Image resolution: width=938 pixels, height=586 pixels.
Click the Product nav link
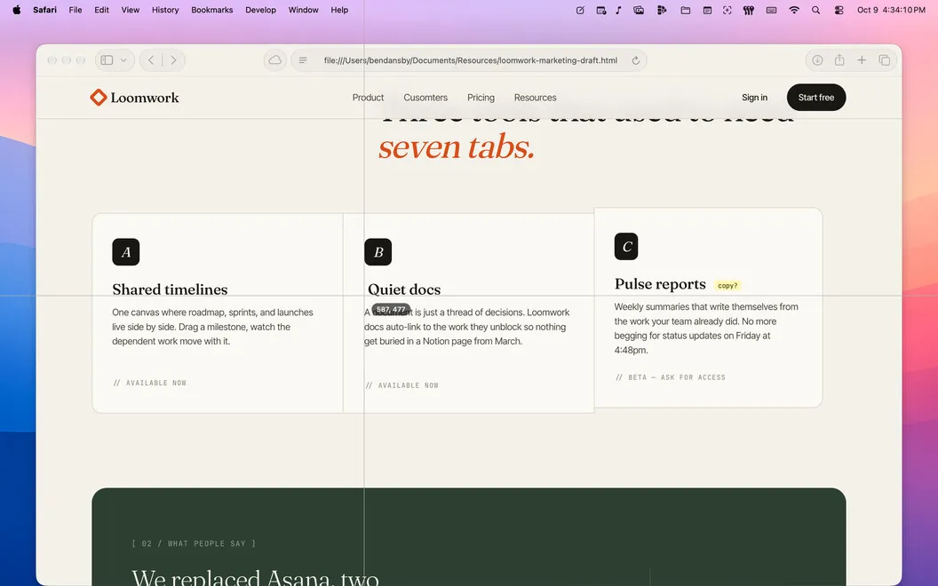click(368, 98)
